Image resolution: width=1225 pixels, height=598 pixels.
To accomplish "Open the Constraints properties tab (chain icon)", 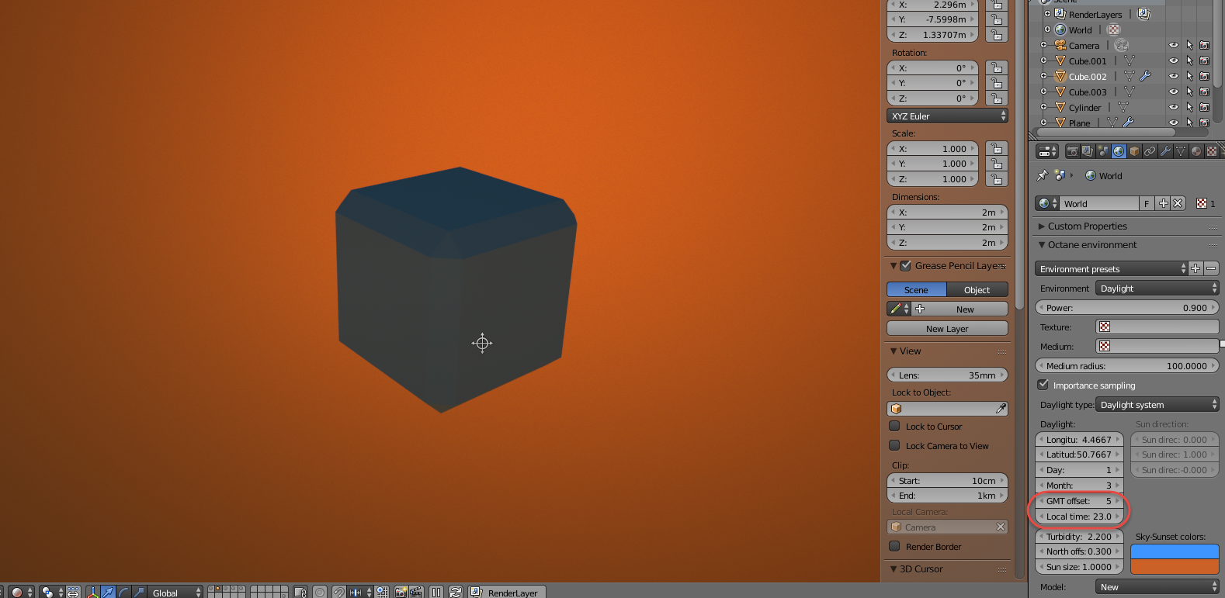I will pyautogui.click(x=1150, y=151).
